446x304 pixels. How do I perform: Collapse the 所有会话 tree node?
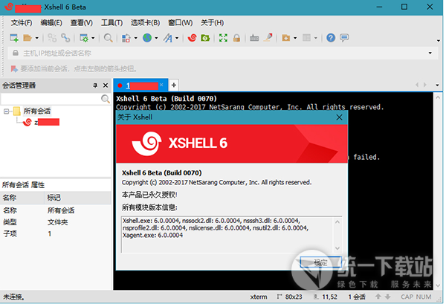(x=7, y=111)
